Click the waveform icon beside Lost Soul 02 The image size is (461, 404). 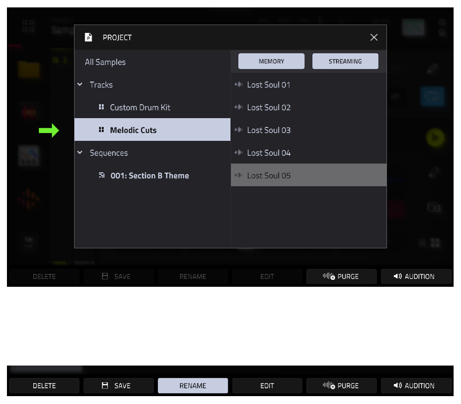pos(238,107)
